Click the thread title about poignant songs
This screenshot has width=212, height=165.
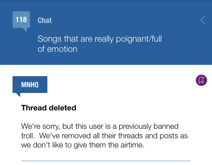(100, 44)
